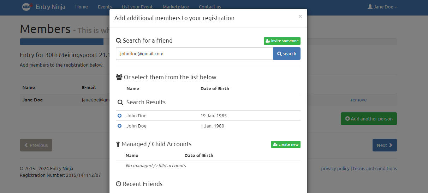428x193 pixels.
Task: Click Add another person button
Action: coord(369,119)
